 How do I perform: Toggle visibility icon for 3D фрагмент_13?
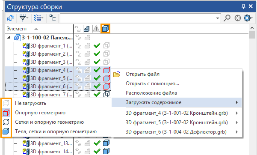coord(78,143)
